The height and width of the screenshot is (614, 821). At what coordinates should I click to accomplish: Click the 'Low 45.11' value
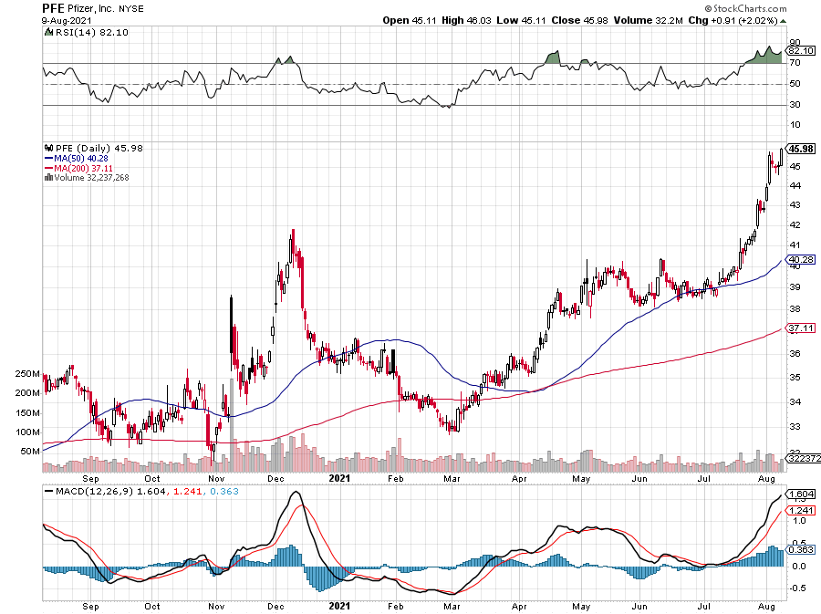pyautogui.click(x=521, y=20)
